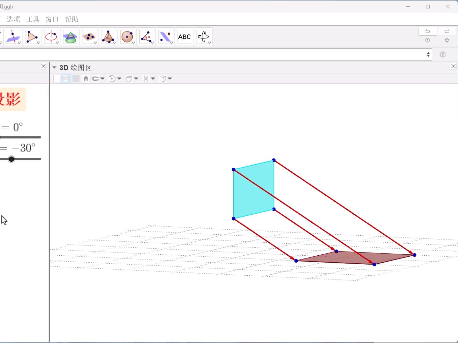Click the track of the 0° slider
This screenshot has width=458, height=343.
[21, 138]
